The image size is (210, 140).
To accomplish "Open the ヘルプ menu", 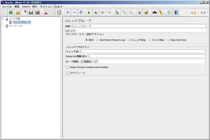I will pos(59,6).
